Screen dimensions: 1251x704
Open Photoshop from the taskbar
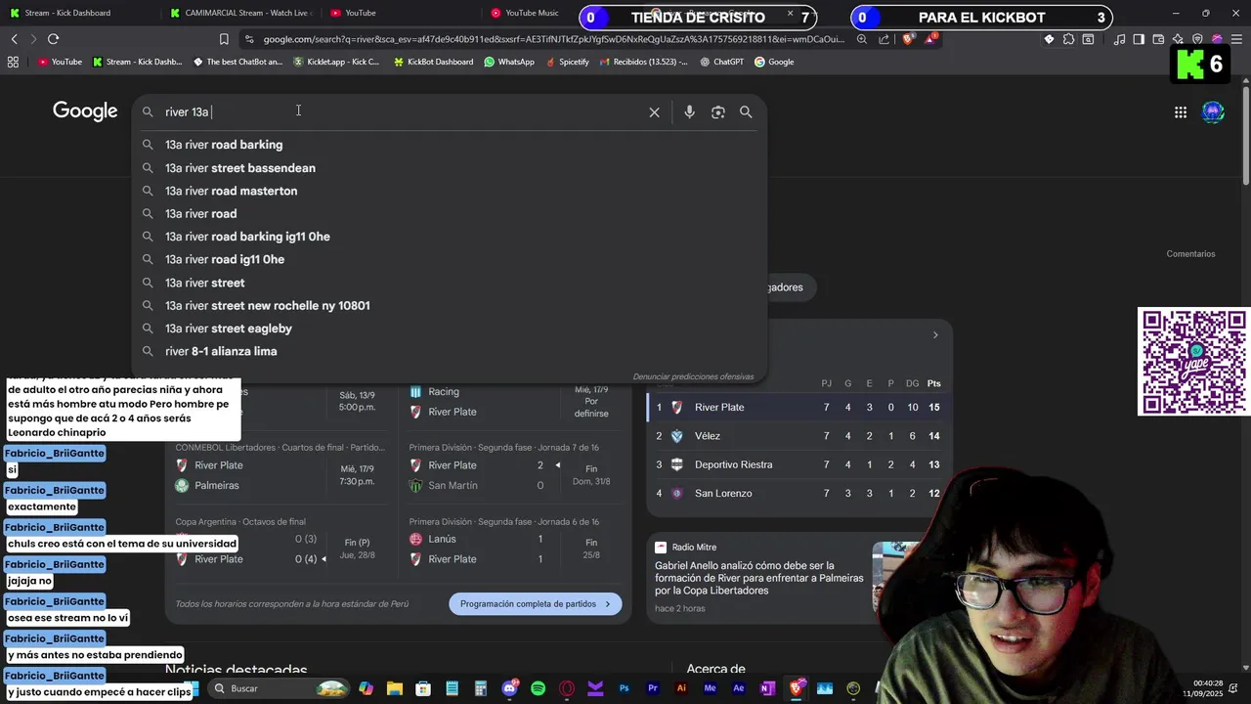click(624, 688)
